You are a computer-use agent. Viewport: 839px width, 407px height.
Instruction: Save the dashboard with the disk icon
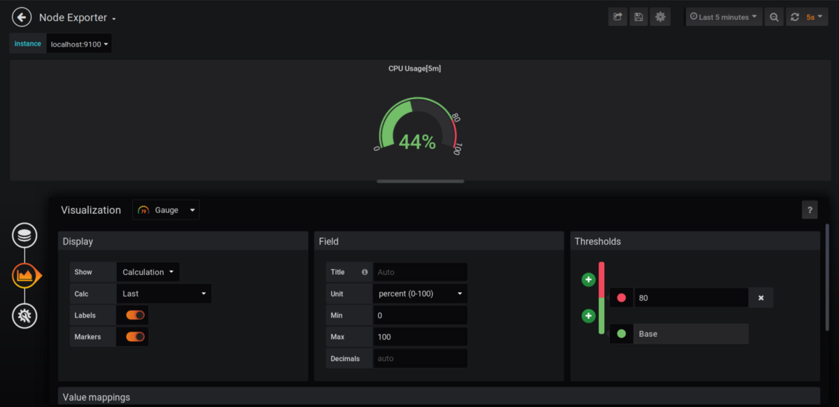[638, 17]
